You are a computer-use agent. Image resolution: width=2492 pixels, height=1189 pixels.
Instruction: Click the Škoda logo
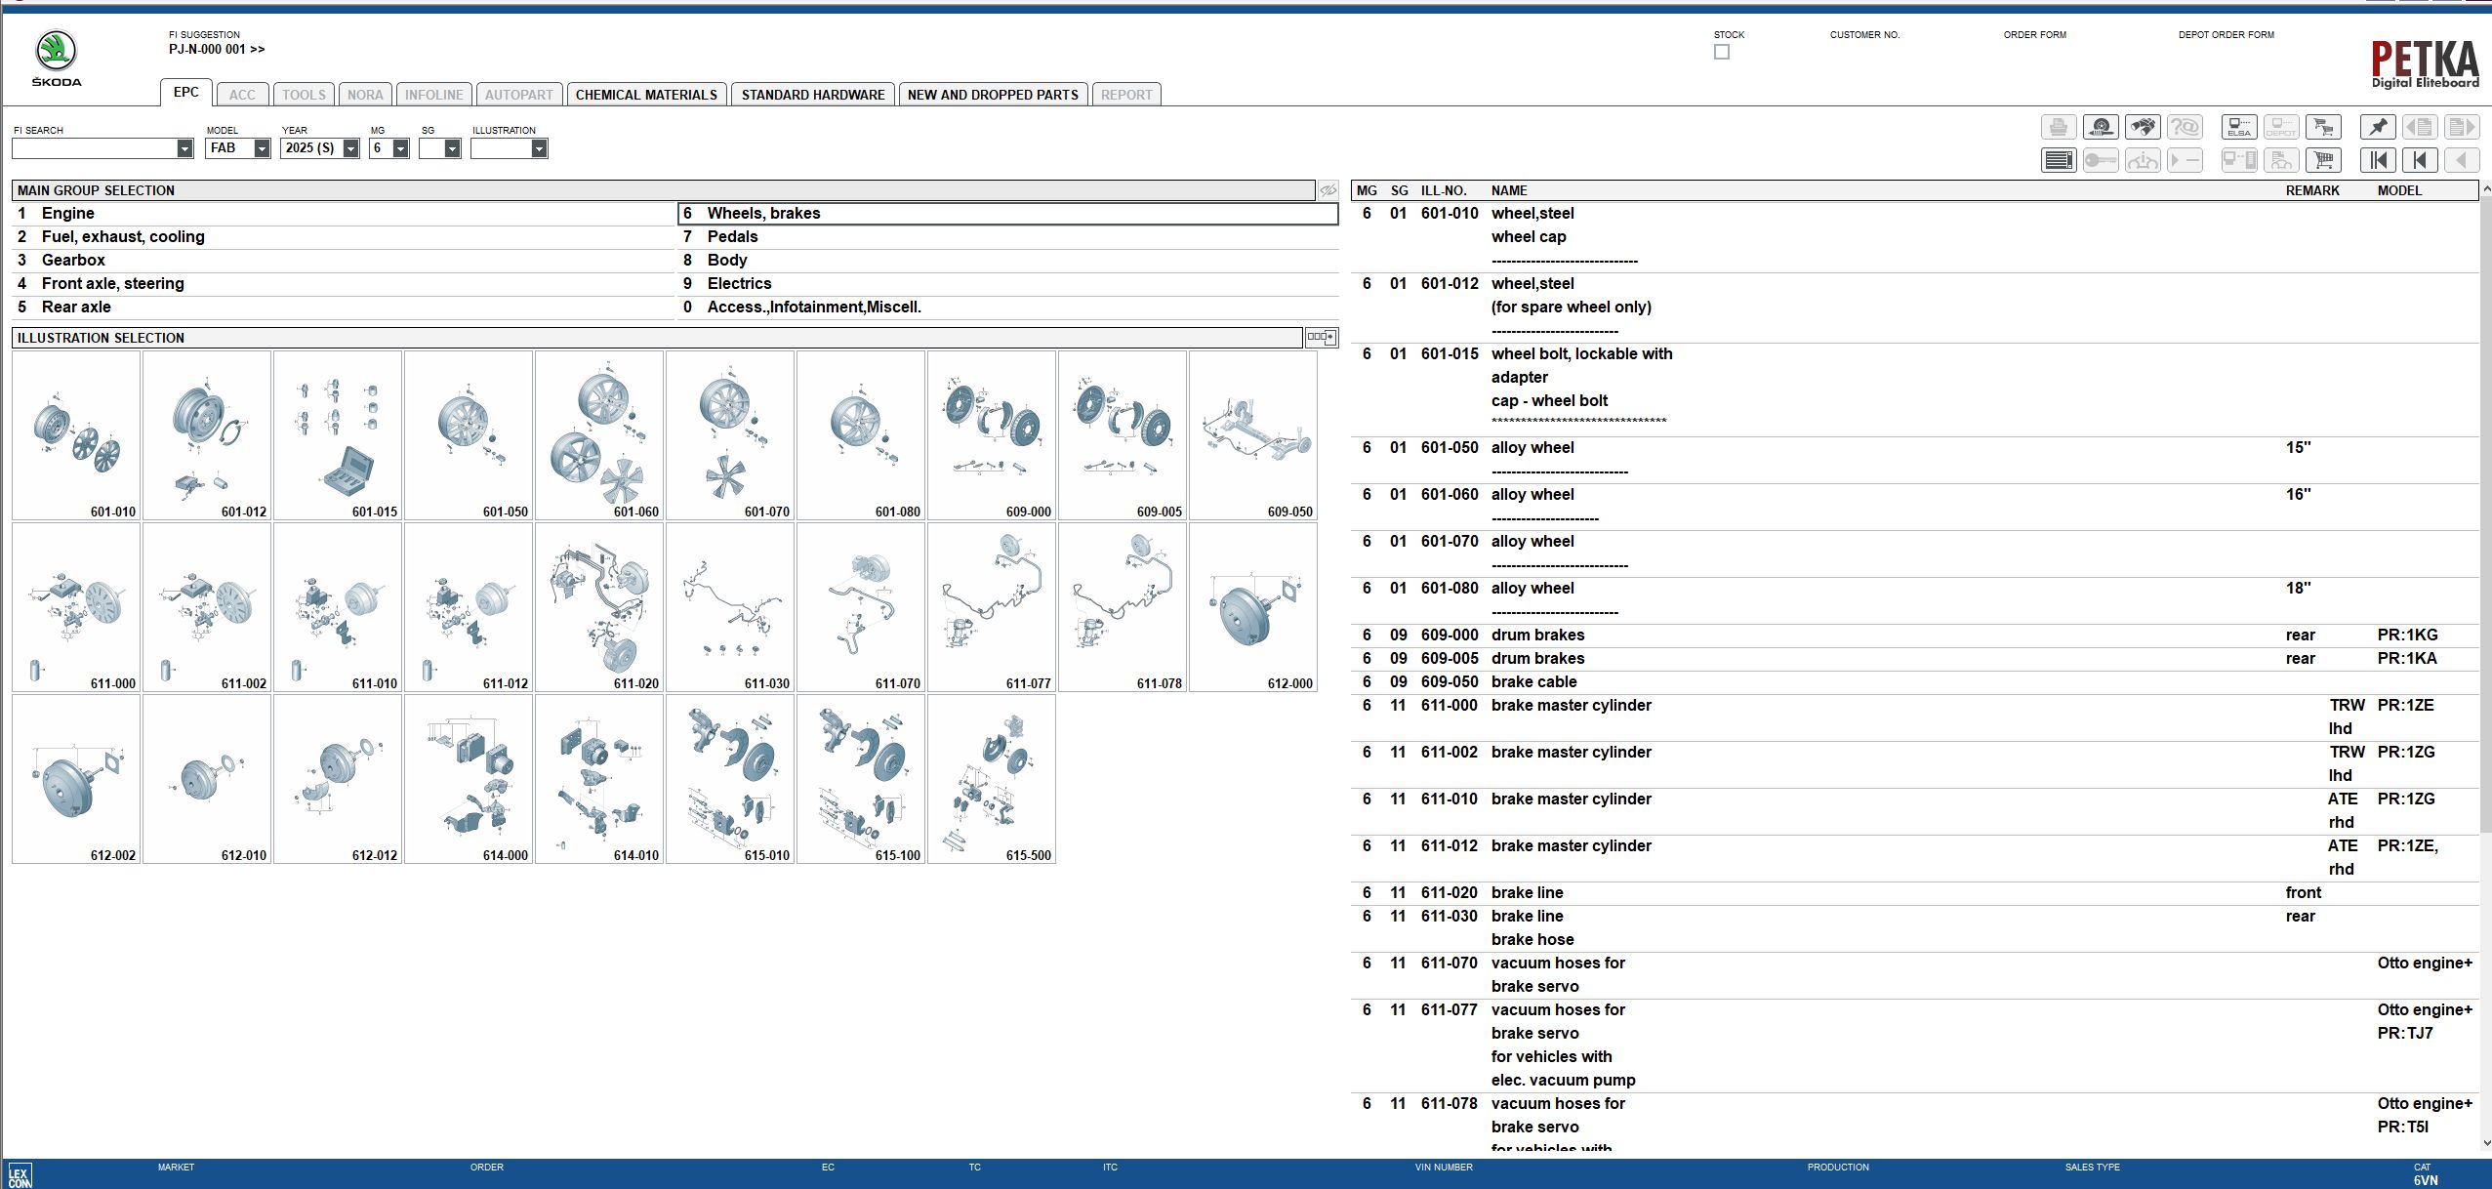(x=57, y=58)
